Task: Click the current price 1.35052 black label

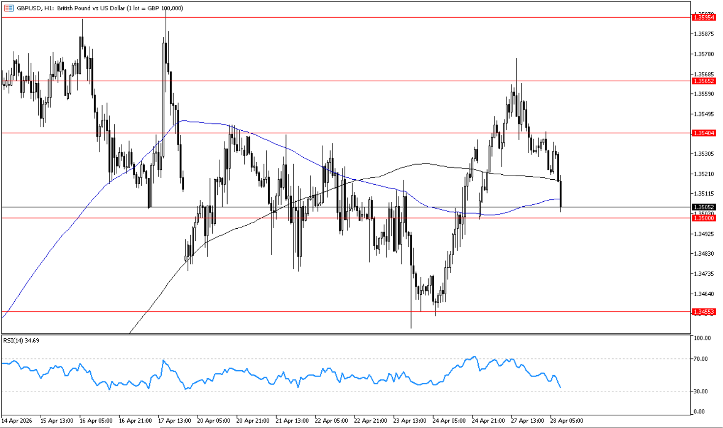Action: click(x=703, y=207)
